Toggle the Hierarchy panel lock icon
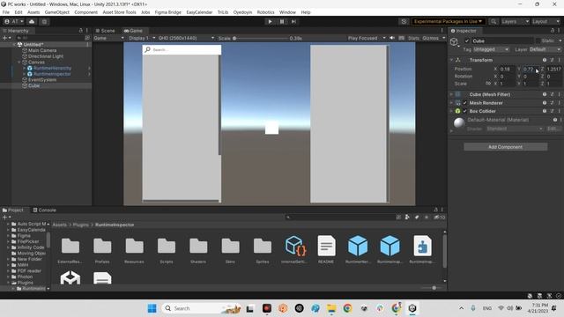The image size is (564, 317). tap(80, 31)
